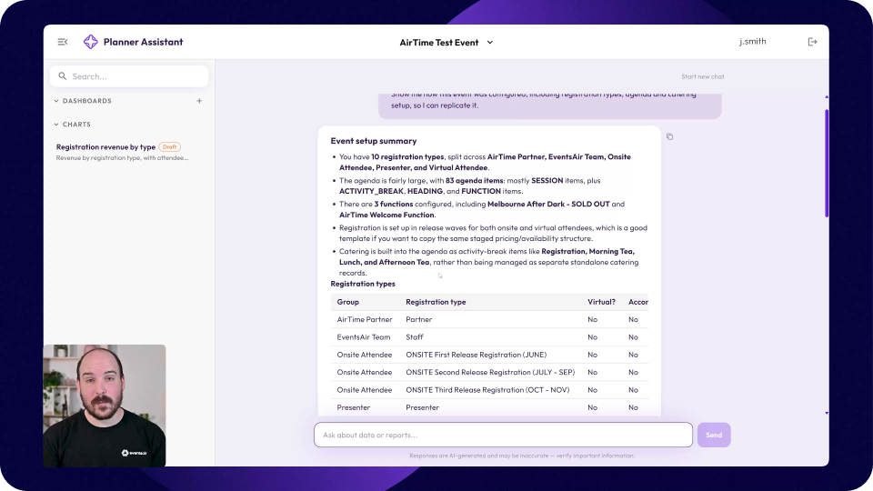The image size is (873, 491).
Task: Click the Send button
Action: [714, 435]
